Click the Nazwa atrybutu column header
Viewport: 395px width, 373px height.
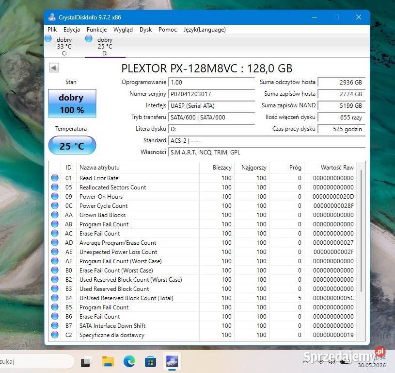[x=138, y=168]
